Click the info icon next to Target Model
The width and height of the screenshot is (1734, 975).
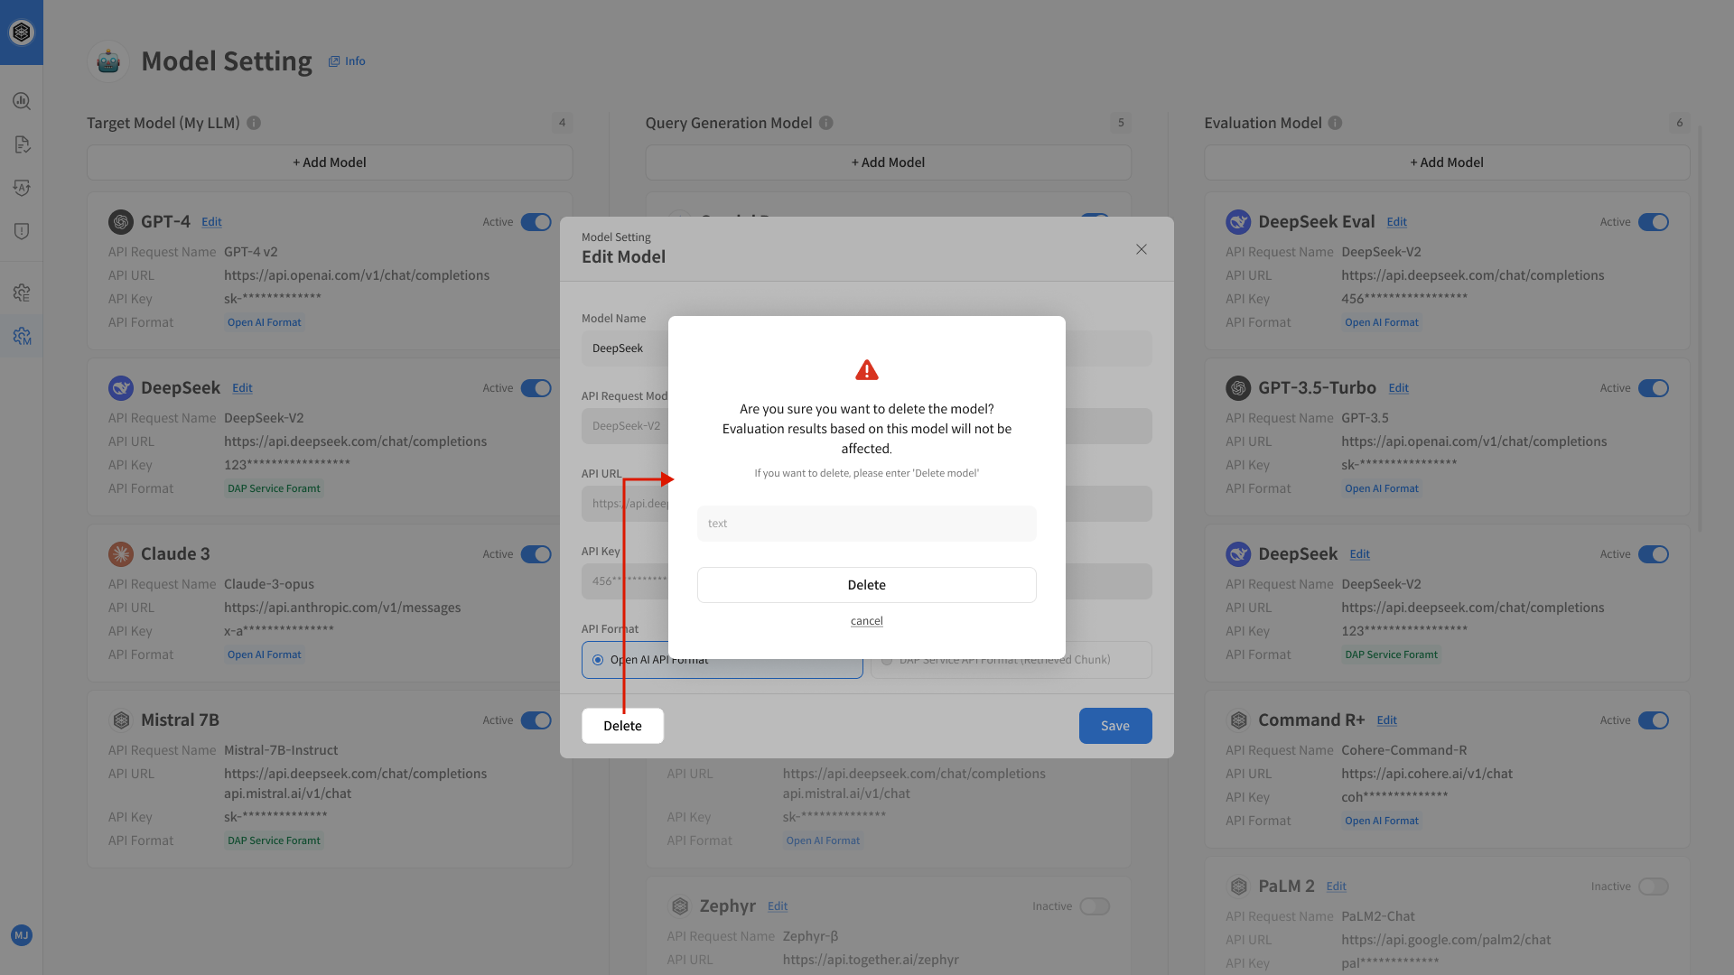click(x=254, y=123)
